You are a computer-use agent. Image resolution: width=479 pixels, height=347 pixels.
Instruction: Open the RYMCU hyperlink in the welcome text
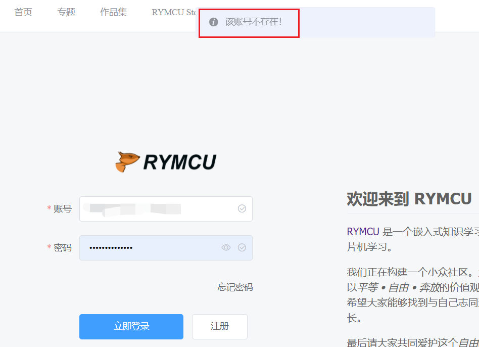363,231
